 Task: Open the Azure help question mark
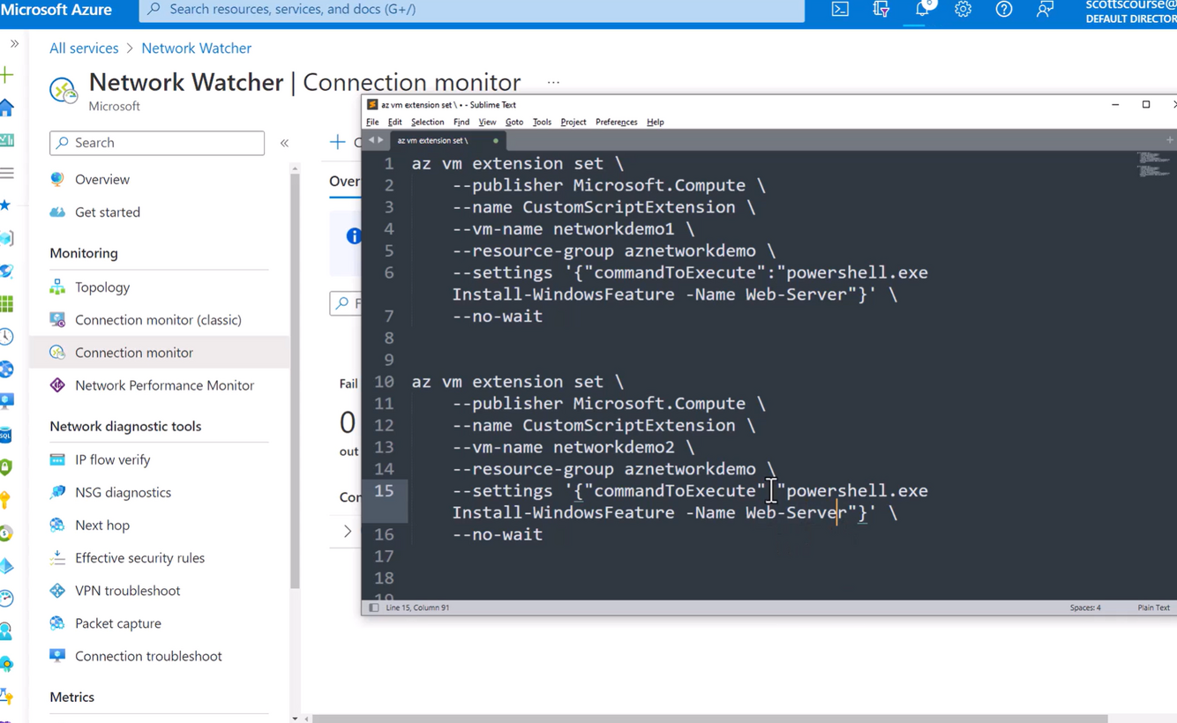1004,10
